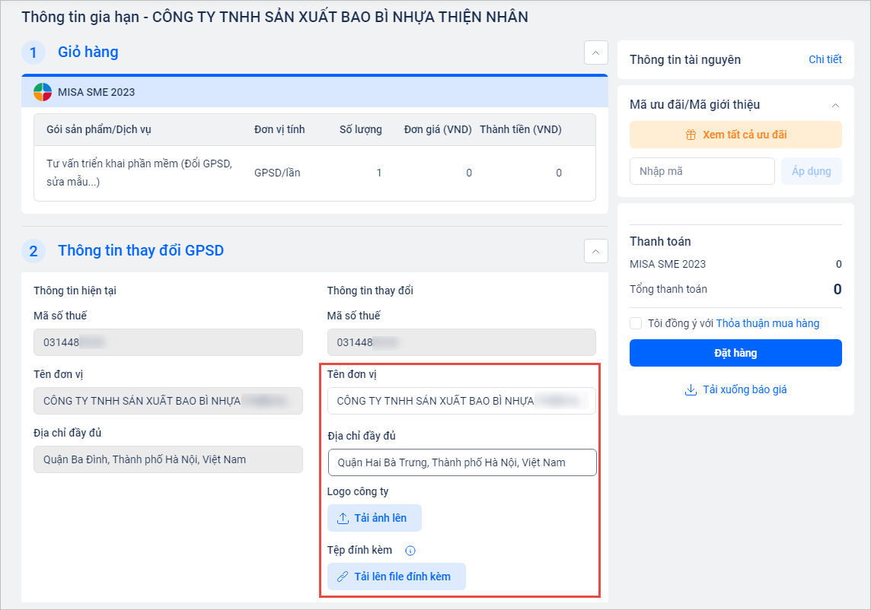This screenshot has height=610, width=871.
Task: Collapse the Mã ưu đãi/Mã giới thiệu panel
Action: point(835,105)
